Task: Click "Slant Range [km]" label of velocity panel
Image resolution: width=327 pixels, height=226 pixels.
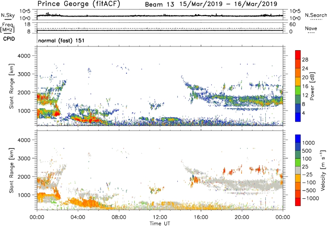Action: (x=11, y=171)
